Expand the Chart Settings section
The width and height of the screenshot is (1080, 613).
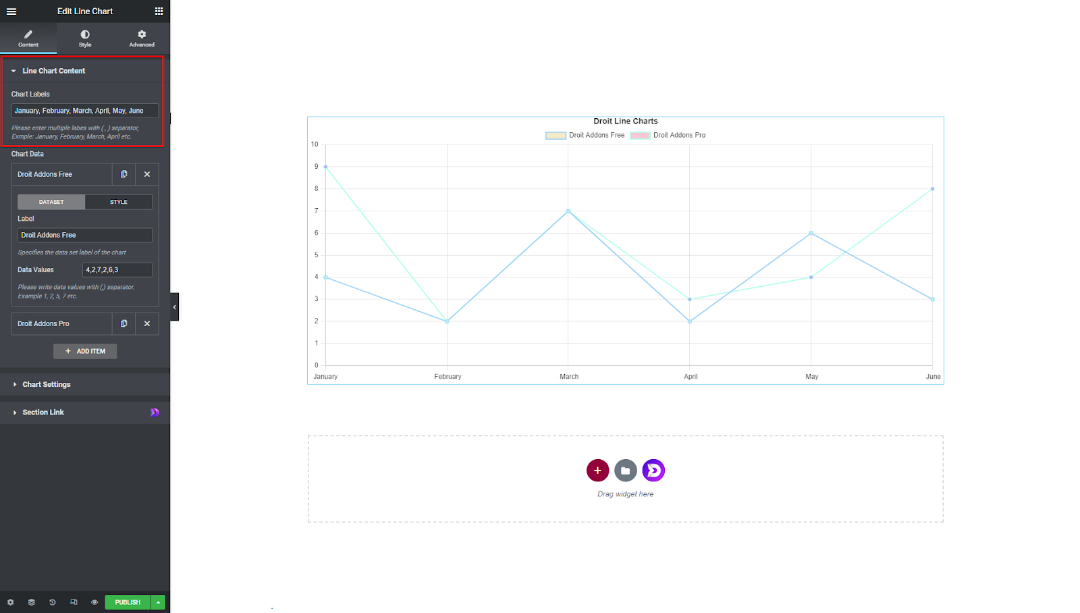85,385
